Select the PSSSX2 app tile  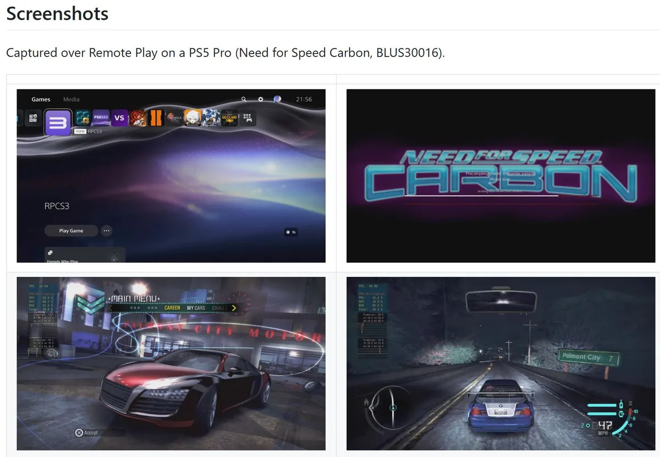pyautogui.click(x=101, y=118)
